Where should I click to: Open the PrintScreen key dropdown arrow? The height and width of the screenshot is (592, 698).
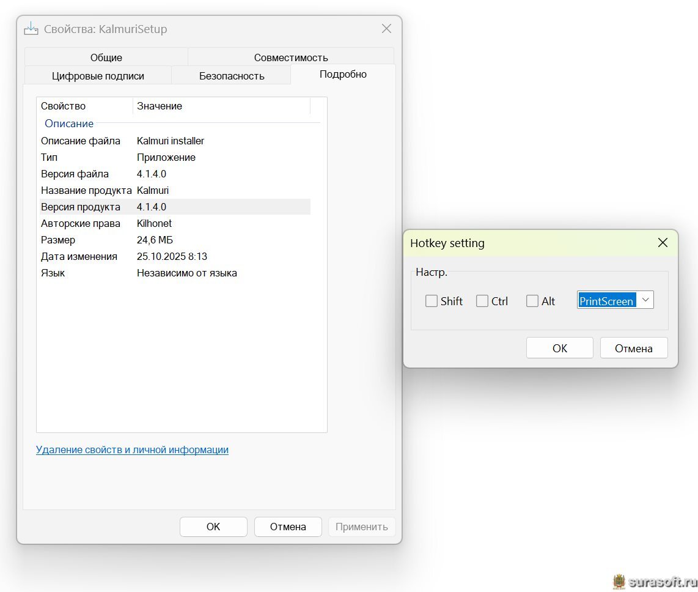coord(645,300)
